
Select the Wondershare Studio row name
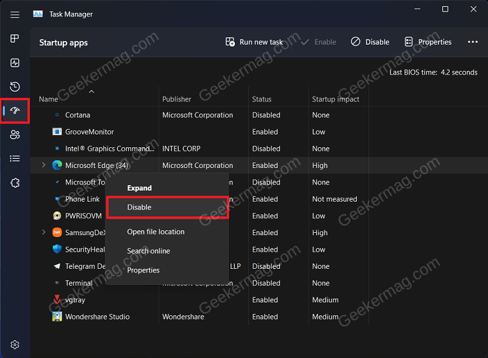coord(97,316)
